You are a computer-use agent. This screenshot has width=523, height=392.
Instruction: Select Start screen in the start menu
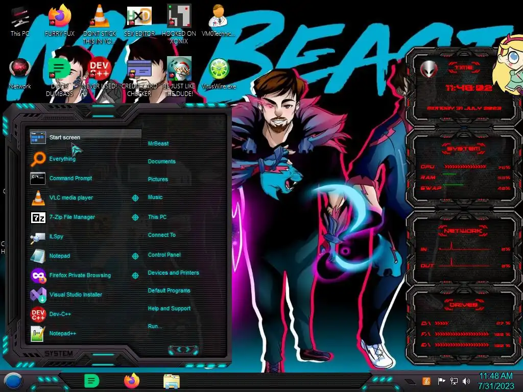point(85,137)
